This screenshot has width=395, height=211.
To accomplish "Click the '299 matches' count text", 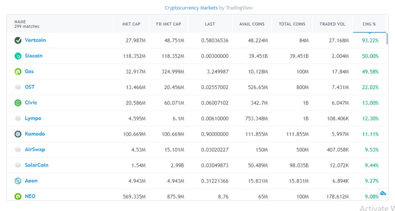I will click(27, 26).
